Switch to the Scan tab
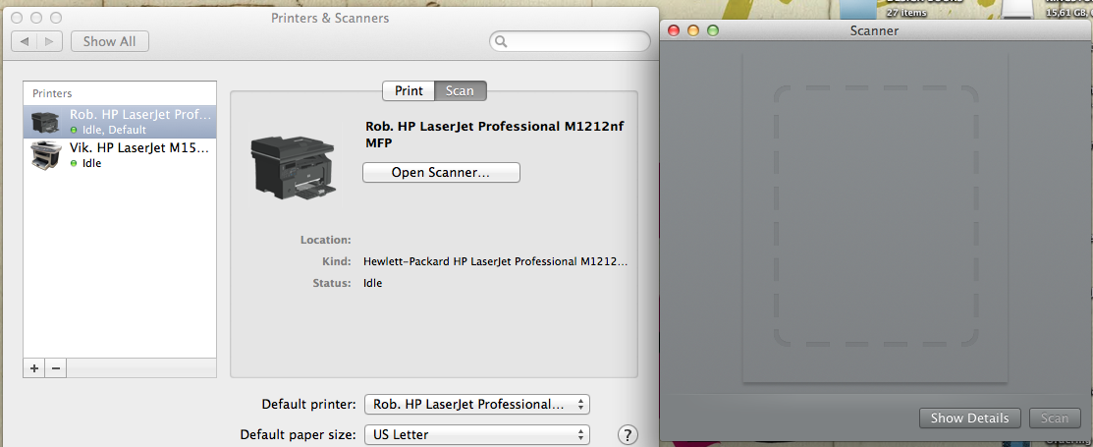Viewport: 1093px width, 447px height. (460, 90)
